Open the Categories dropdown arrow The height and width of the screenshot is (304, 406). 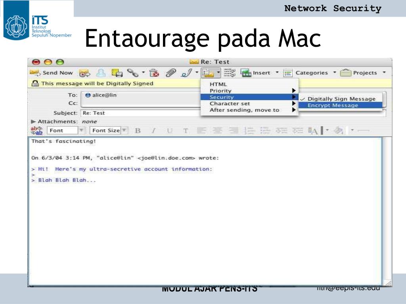335,72
